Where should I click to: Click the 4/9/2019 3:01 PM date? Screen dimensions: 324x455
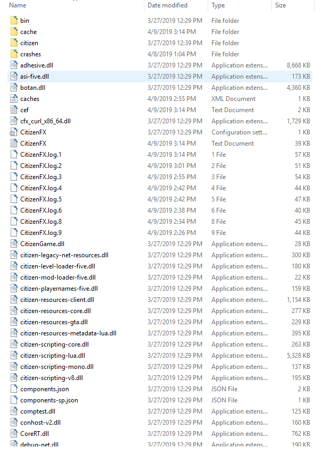click(172, 166)
